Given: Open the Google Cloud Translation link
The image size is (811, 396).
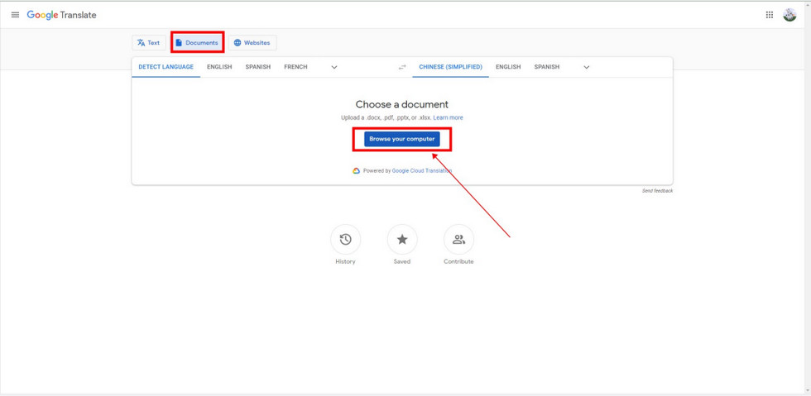Looking at the screenshot, I should coord(421,171).
